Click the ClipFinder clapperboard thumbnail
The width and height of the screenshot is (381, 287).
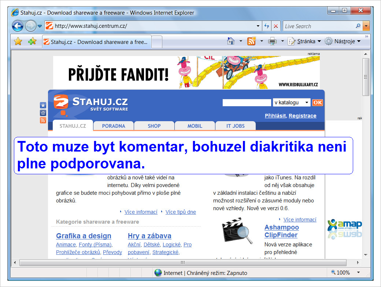237,231
